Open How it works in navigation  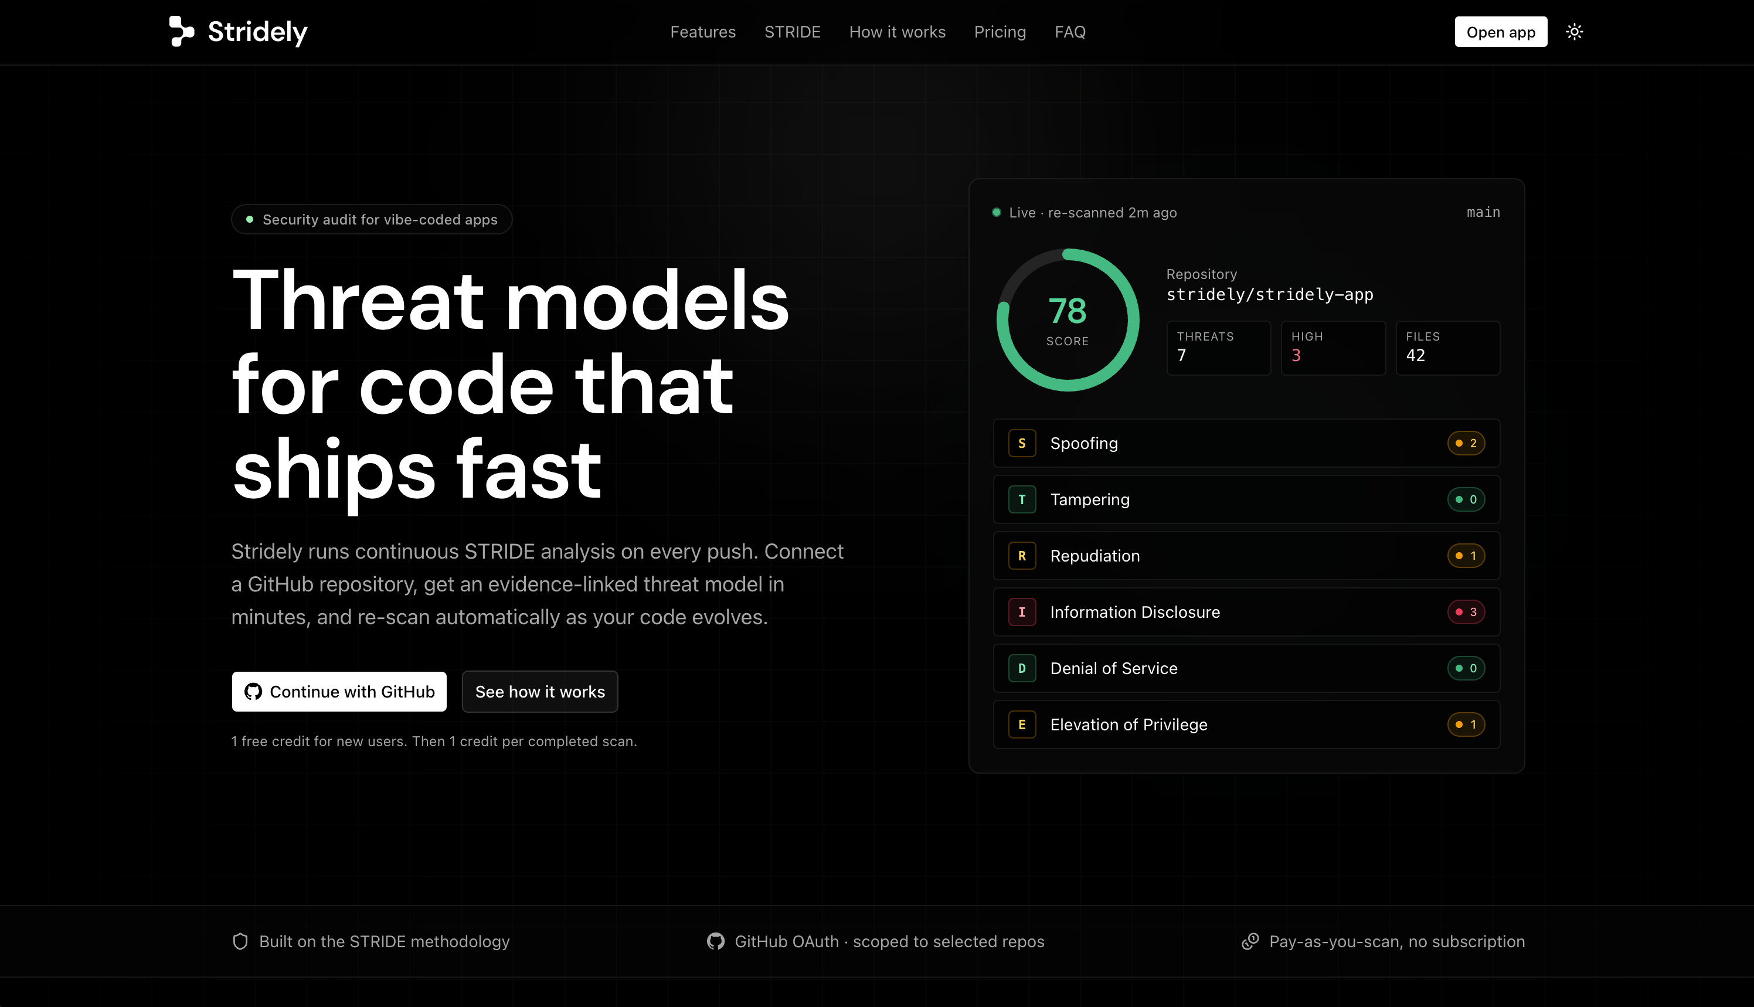point(897,32)
